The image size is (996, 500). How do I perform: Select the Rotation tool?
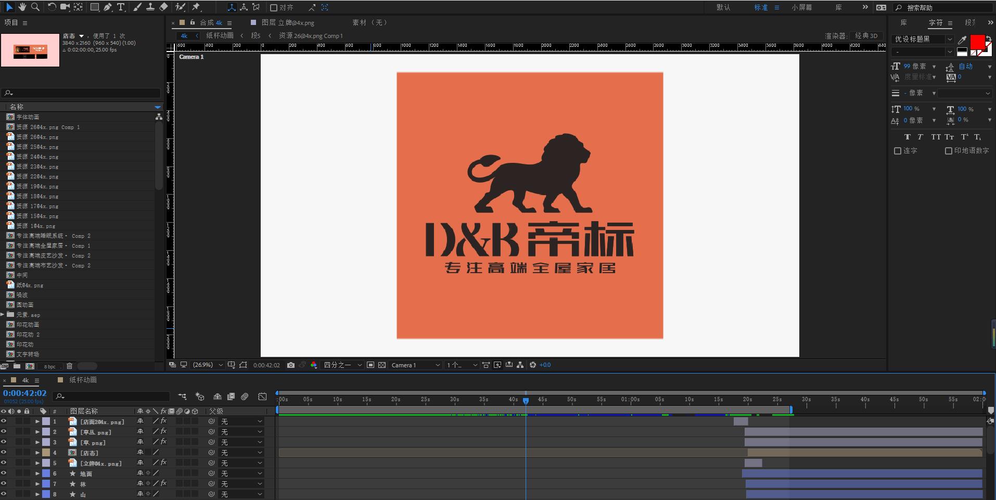[52, 7]
